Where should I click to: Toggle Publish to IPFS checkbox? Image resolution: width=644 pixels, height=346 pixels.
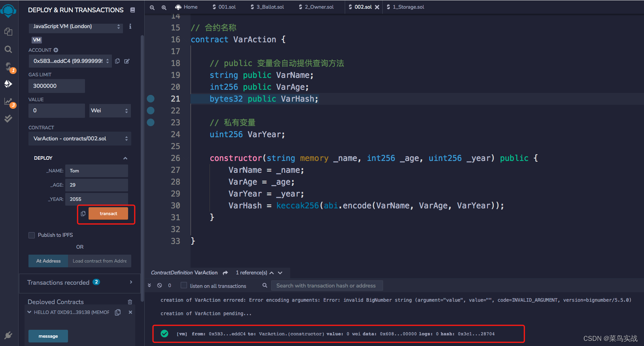pyautogui.click(x=32, y=235)
